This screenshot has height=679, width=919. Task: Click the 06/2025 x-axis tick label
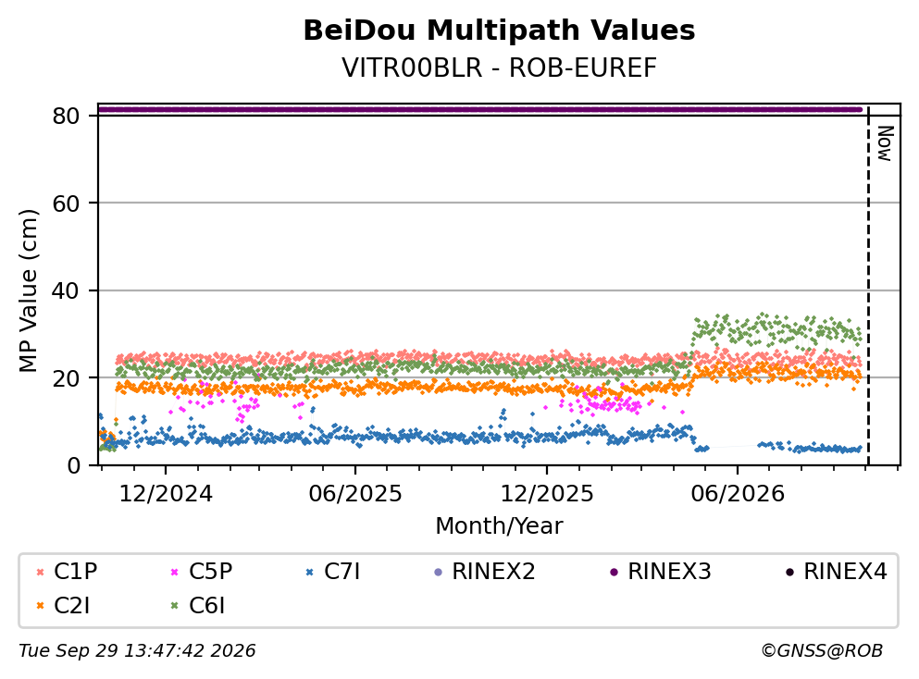(x=355, y=494)
